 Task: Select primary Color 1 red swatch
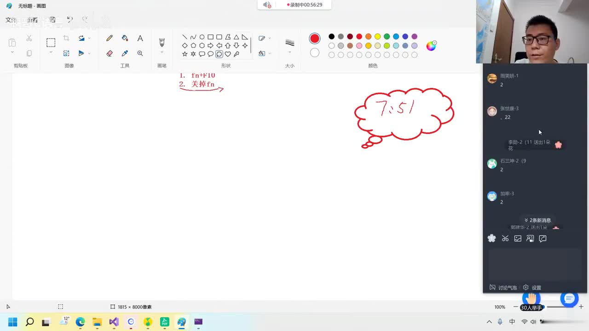pyautogui.click(x=315, y=38)
